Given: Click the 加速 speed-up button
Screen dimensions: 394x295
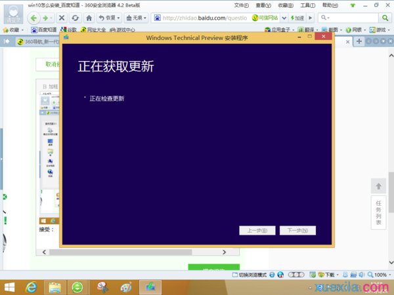Looking at the screenshot, I should (x=297, y=18).
